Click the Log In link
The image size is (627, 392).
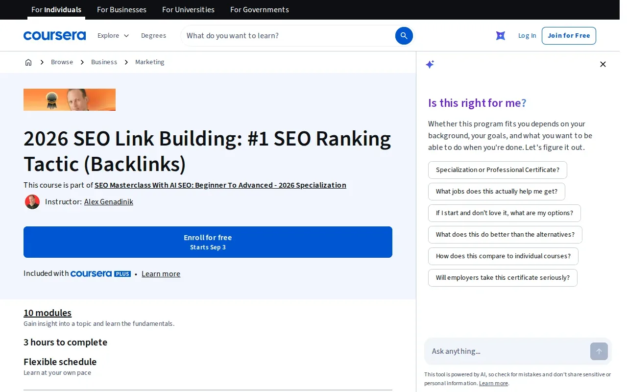(527, 36)
